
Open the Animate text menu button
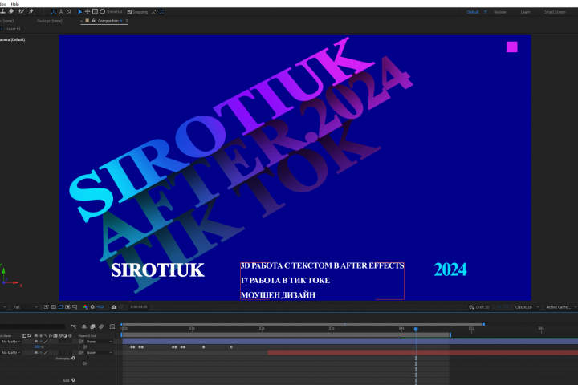pyautogui.click(x=73, y=358)
